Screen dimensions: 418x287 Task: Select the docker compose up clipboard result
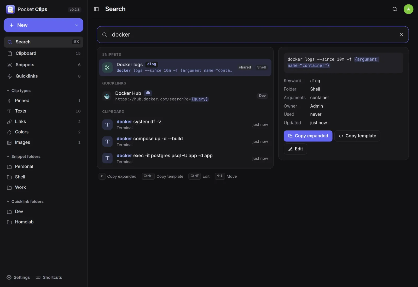[185, 142]
